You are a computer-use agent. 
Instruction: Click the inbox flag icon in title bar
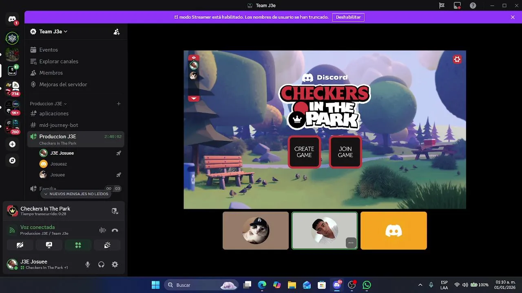(x=442, y=6)
